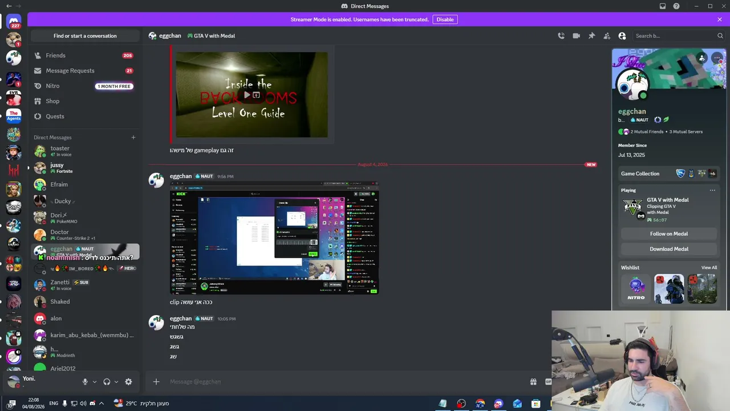730x411 pixels.
Task: Open the gift picker icon
Action: 533,382
